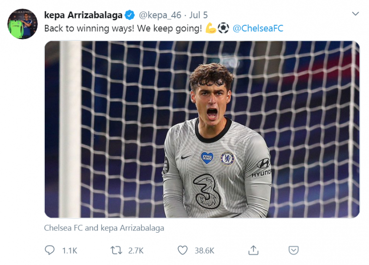
Task: Retweet this post using the arrows icon
Action: pos(116,250)
